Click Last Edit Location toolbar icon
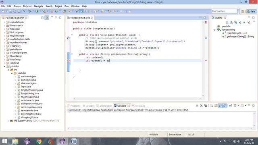Screen dimensions: 258x145 [109, 11]
